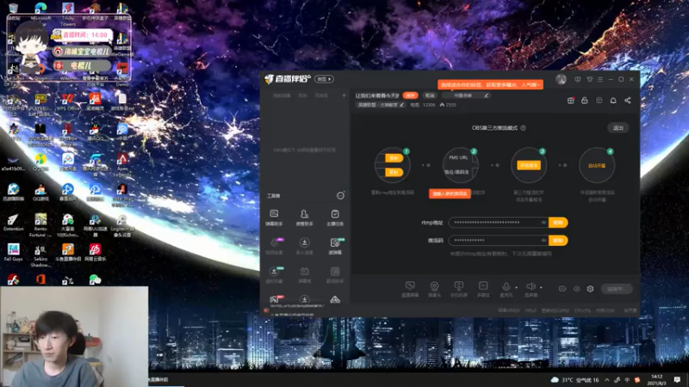Click the taskbar clock showing 14:12
Image resolution: width=689 pixels, height=387 pixels.
point(656,379)
